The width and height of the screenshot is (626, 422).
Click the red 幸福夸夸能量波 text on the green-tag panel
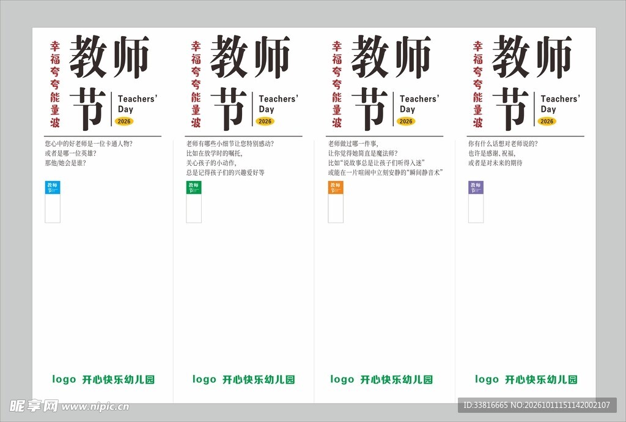pyautogui.click(x=196, y=84)
